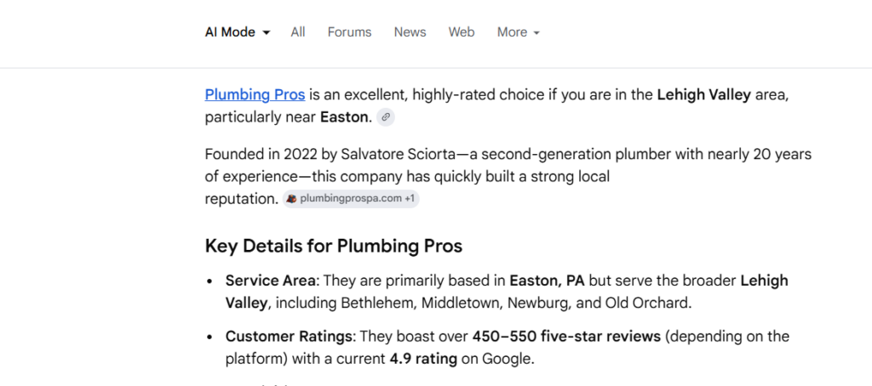Click the Key Details for Plumbing Pros heading
This screenshot has height=386, width=872.
point(333,247)
